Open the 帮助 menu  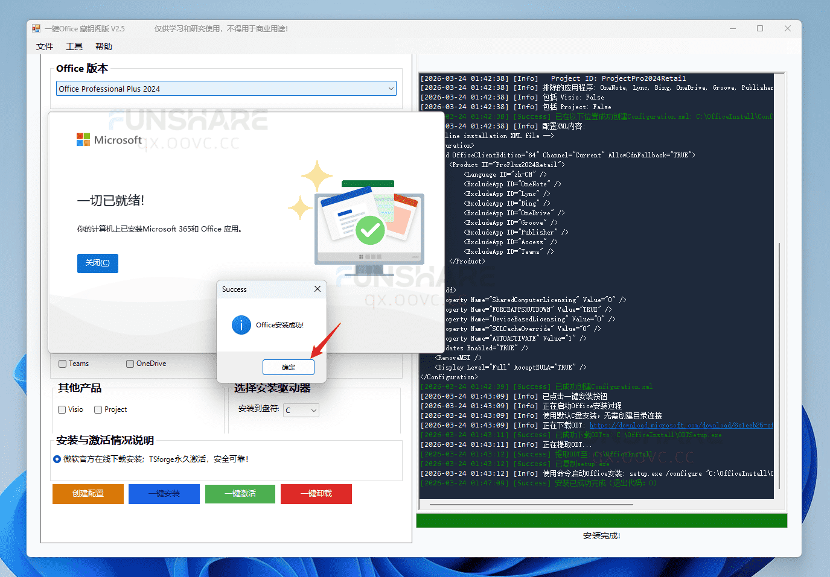point(104,46)
